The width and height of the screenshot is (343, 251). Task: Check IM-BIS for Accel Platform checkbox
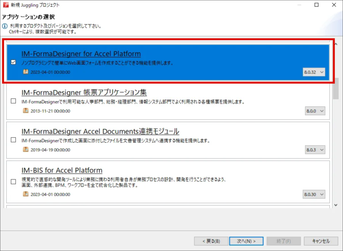tap(13, 182)
